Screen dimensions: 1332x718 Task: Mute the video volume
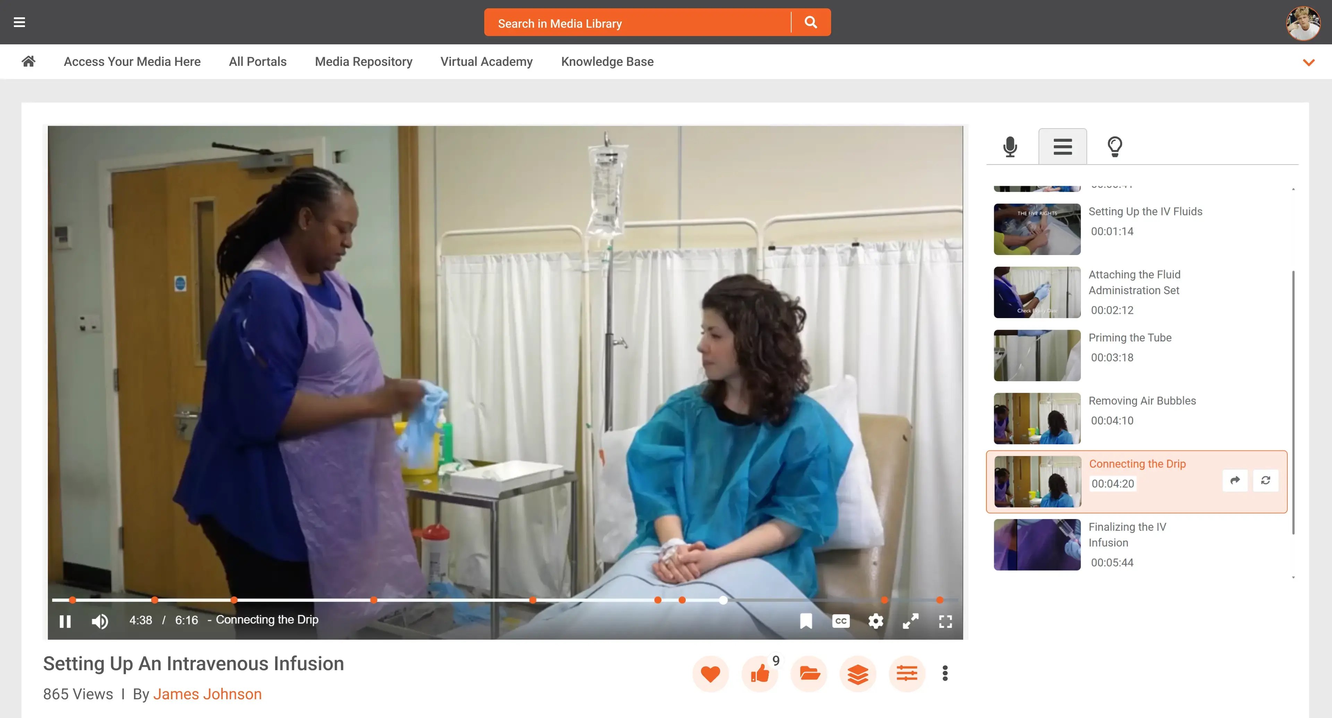pyautogui.click(x=100, y=621)
